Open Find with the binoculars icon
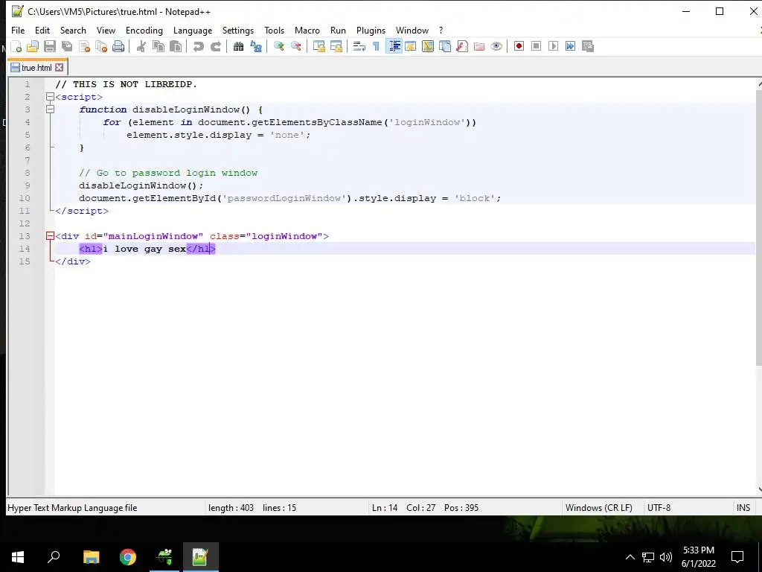 (238, 46)
